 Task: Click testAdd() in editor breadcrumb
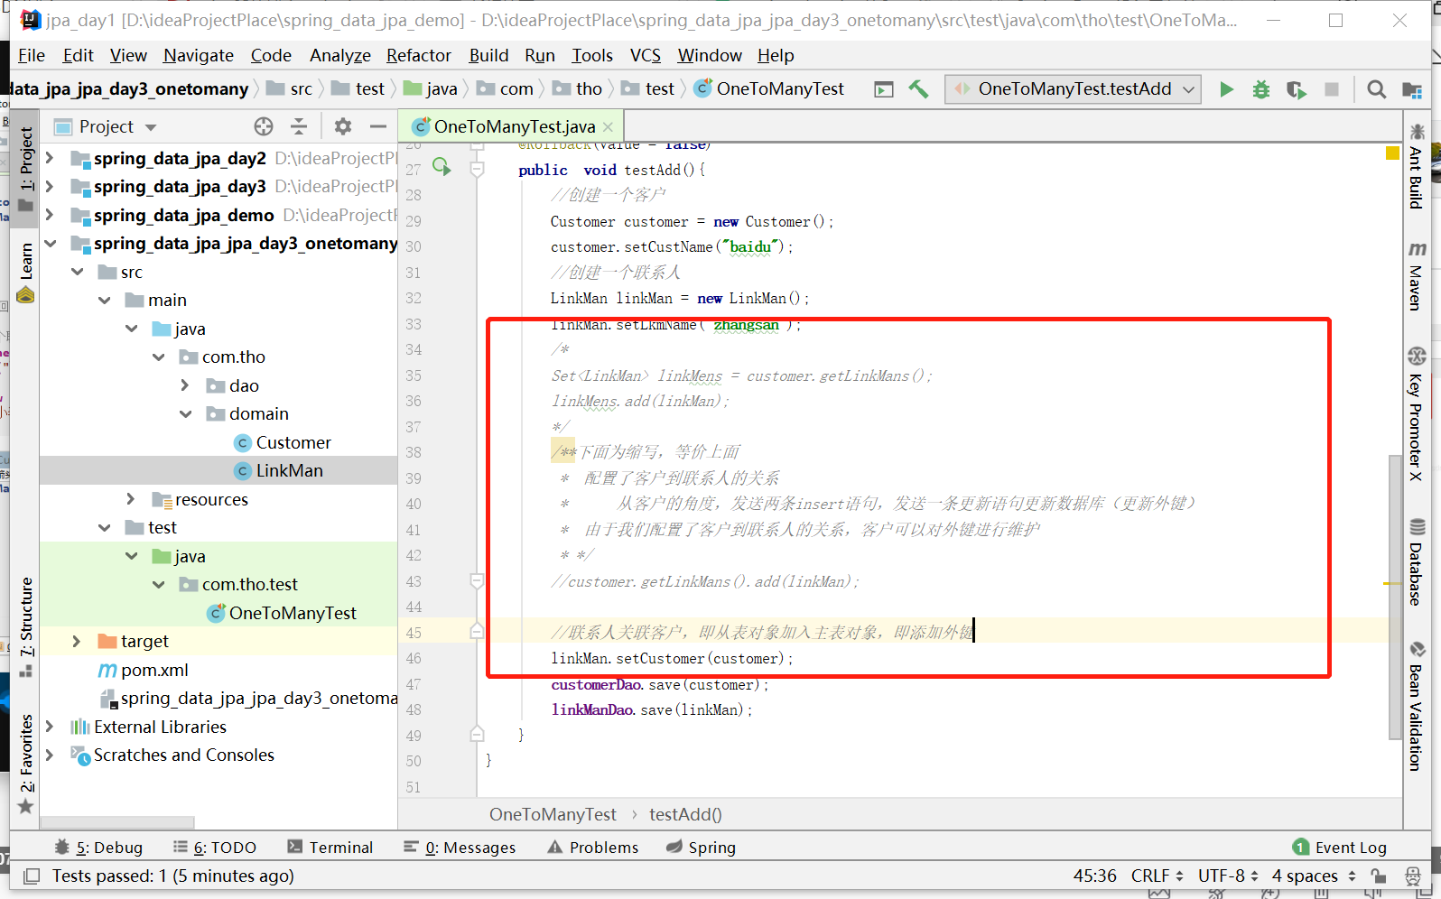pyautogui.click(x=685, y=815)
